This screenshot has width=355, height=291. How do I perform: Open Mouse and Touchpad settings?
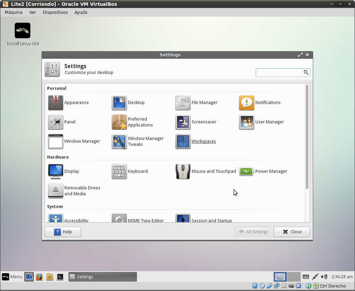point(183,171)
